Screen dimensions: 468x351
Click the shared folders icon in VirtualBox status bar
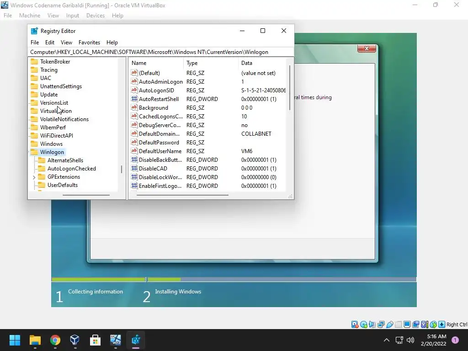398,324
